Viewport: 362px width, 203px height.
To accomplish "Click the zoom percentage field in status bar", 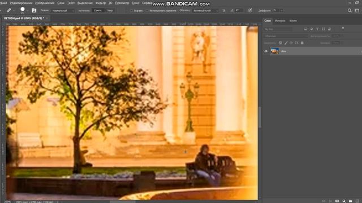I will [x=7, y=202].
